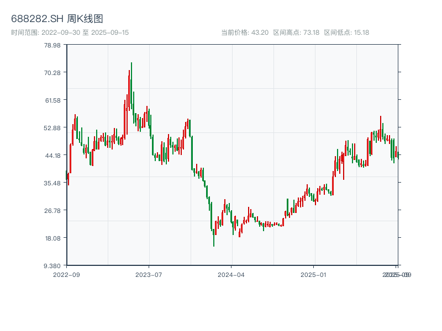Viewport: 442px width, 331px height.
Task: Click the 2024-04 x-axis date label
Action: [231, 275]
